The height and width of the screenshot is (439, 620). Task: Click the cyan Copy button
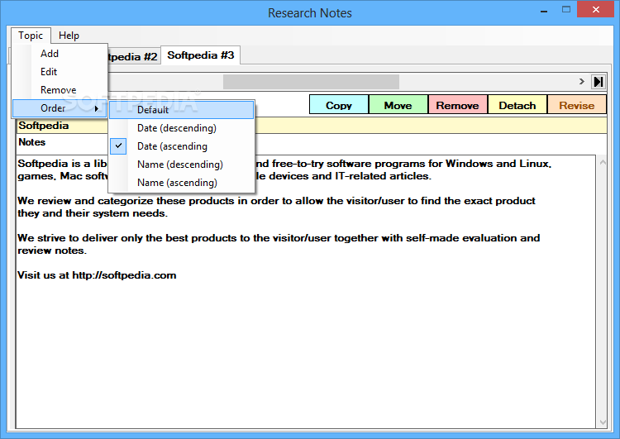pos(339,106)
